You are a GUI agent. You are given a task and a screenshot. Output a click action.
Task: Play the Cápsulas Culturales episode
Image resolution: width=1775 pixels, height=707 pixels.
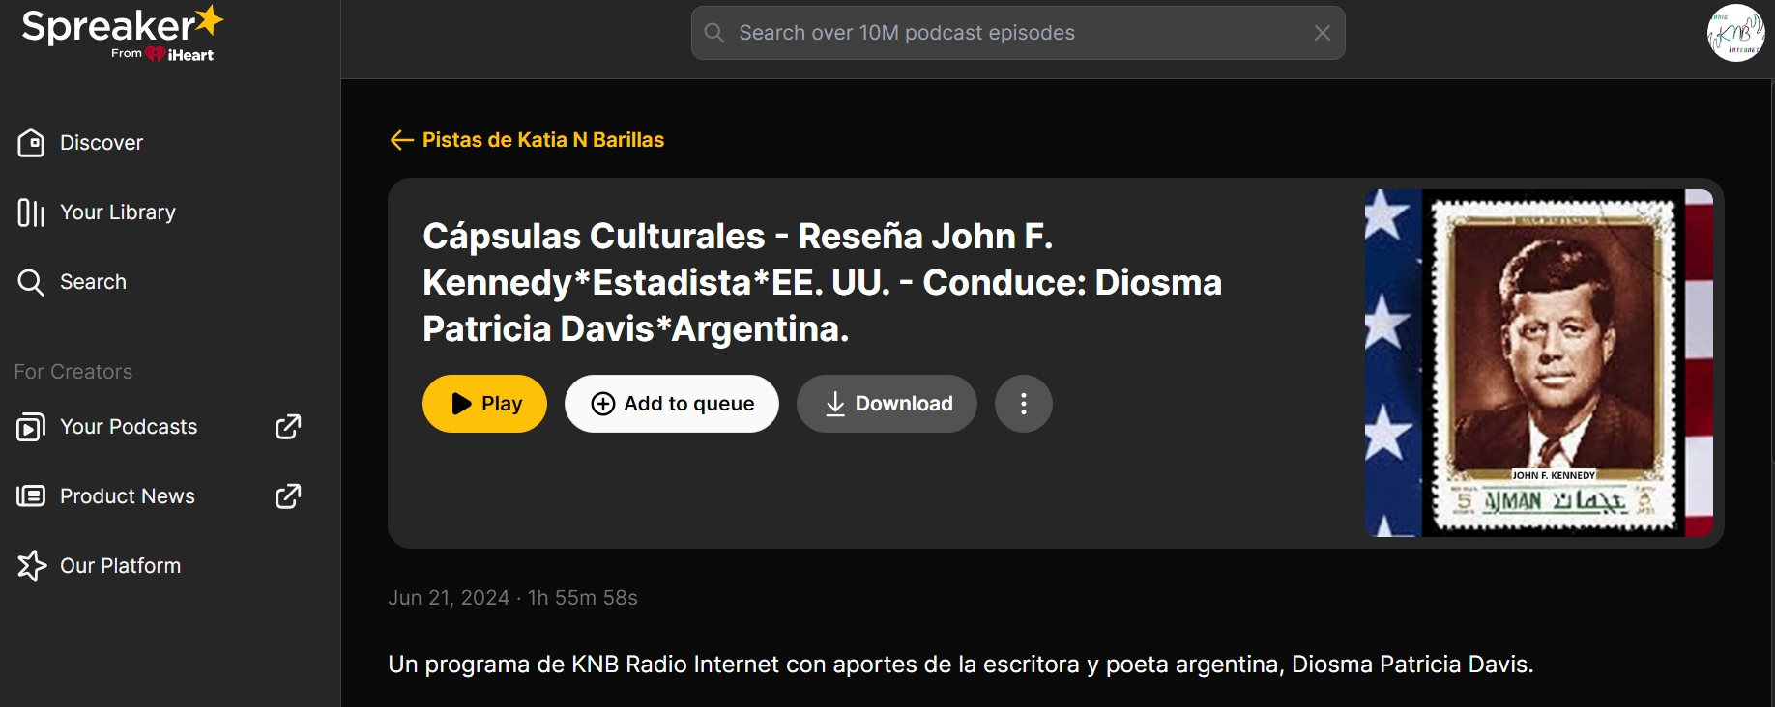[484, 404]
